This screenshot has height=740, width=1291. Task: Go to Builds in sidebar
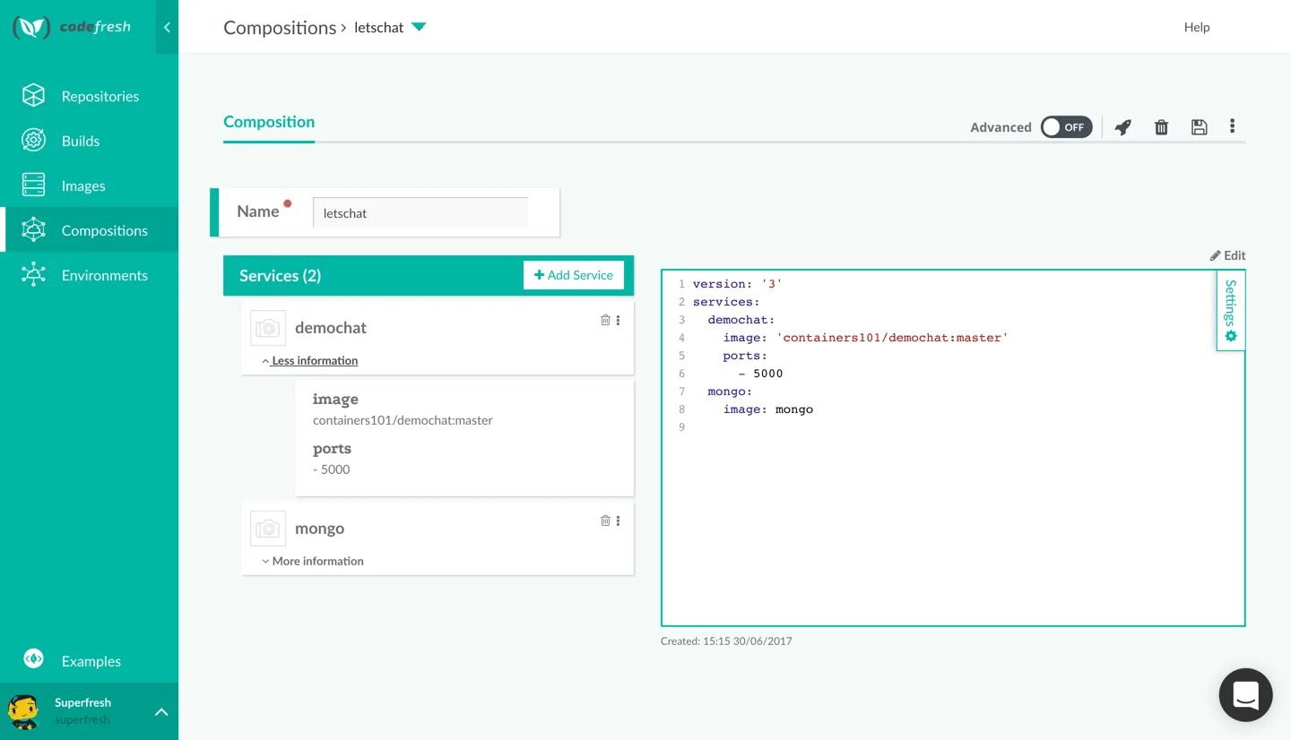(x=81, y=141)
